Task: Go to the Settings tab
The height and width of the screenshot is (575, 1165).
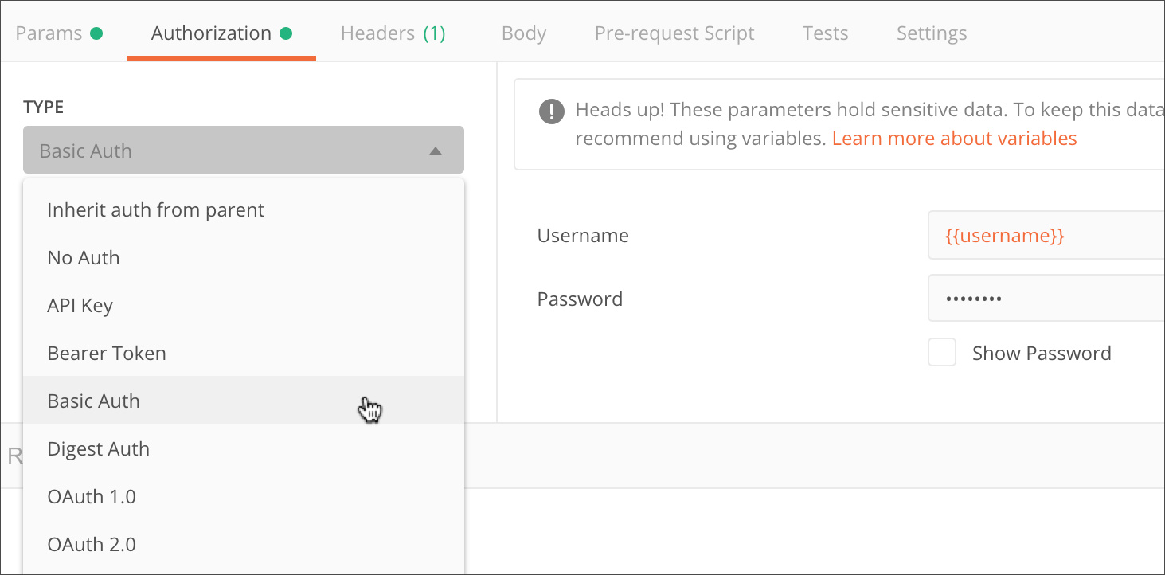Action: coord(931,33)
